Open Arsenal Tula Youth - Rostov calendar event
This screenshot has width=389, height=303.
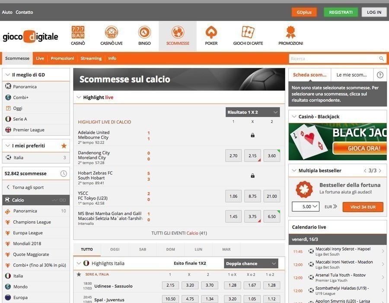338,277
